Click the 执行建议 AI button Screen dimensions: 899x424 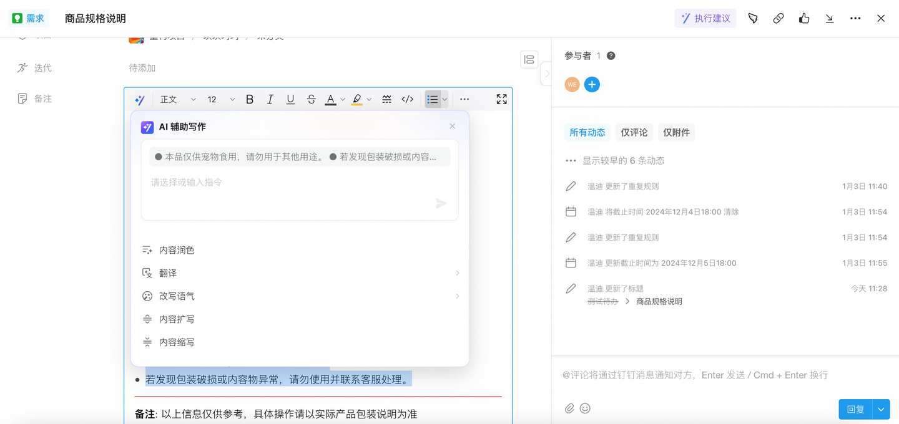(705, 18)
